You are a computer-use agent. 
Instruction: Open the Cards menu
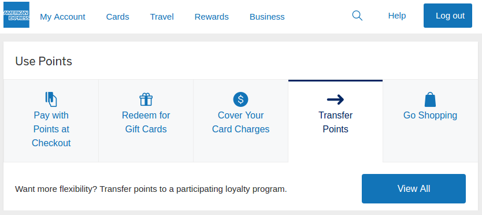[x=118, y=17]
